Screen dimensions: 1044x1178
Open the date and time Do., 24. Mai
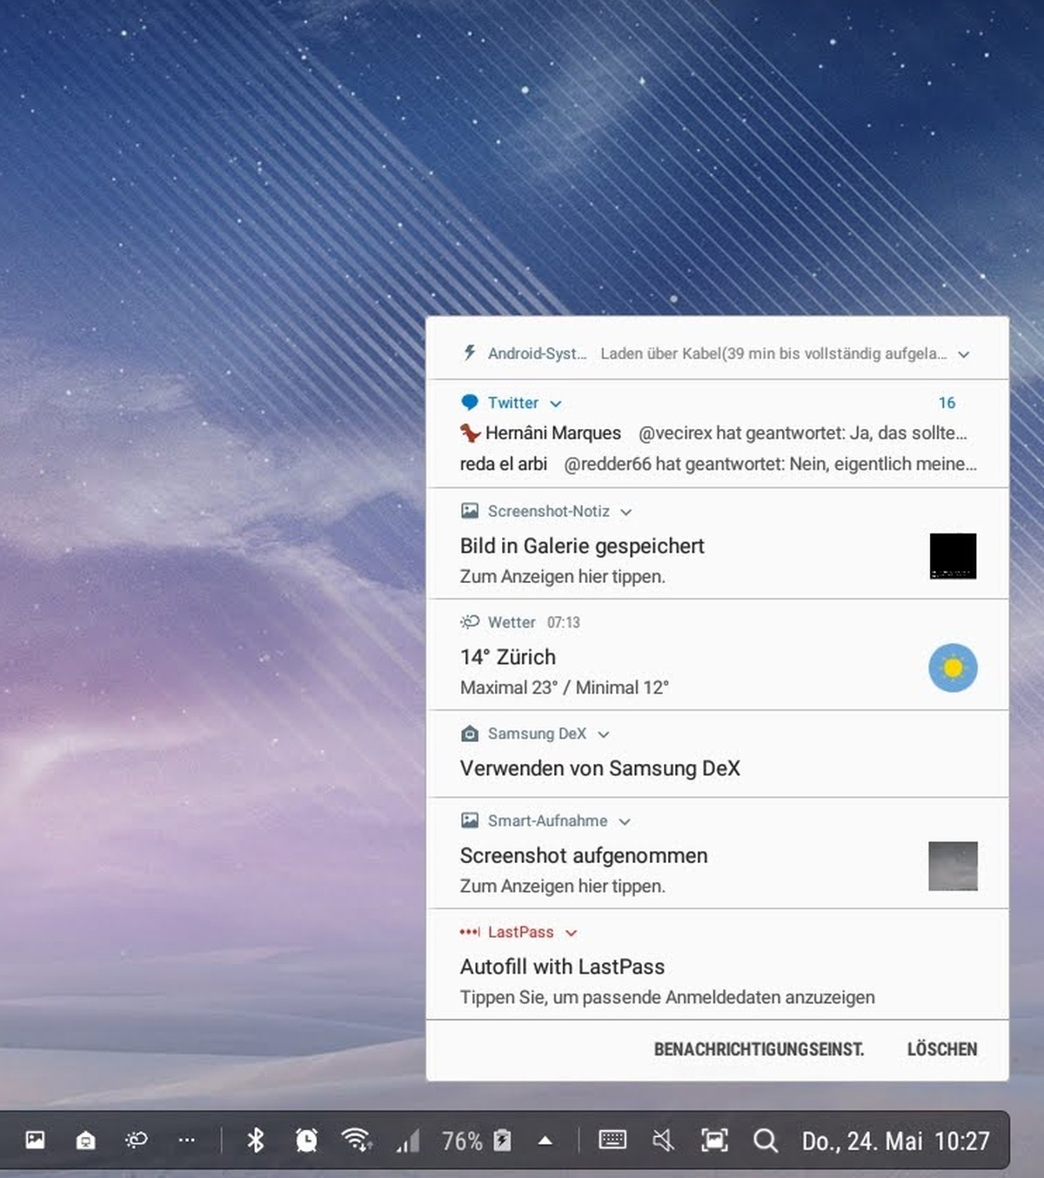tap(896, 1141)
